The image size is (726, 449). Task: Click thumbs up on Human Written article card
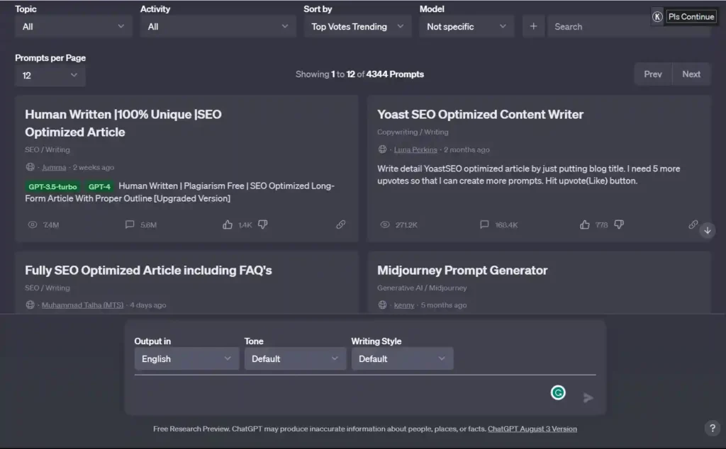(228, 224)
